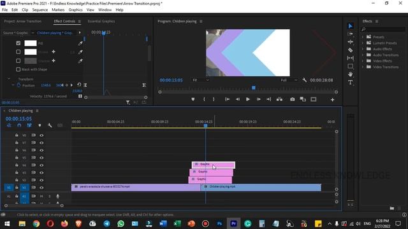Select the Selection tool arrow
The height and width of the screenshot is (229, 408).
[x=350, y=25]
